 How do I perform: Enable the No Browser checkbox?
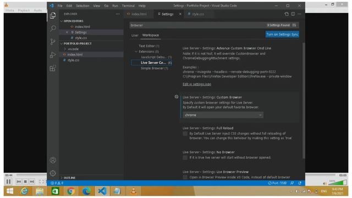(185, 158)
